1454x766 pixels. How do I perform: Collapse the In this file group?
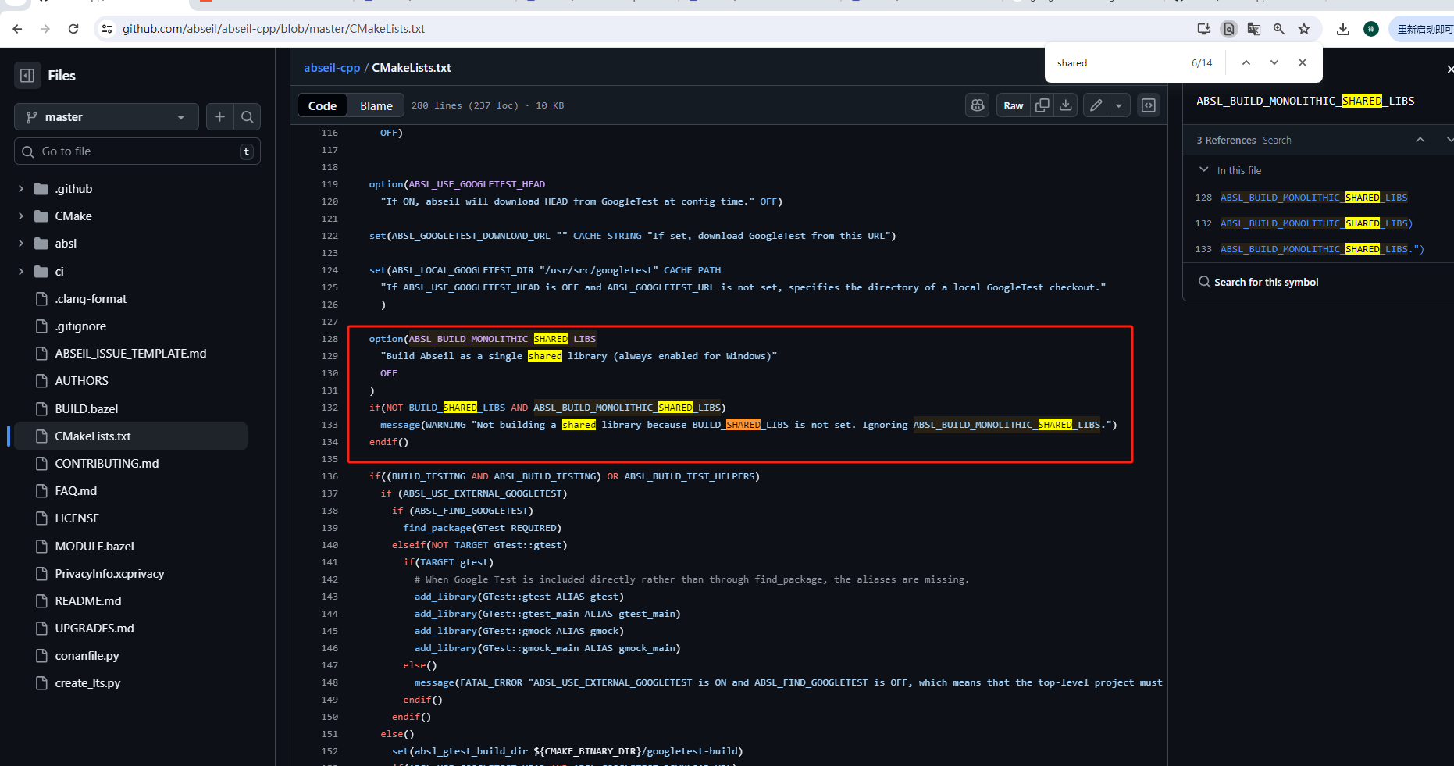click(1204, 169)
